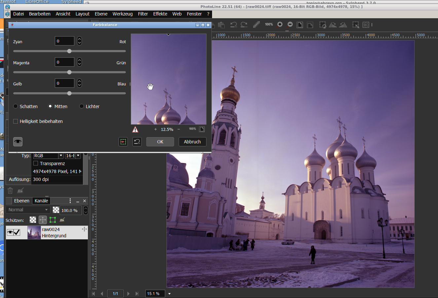Zoom out using the toolbar magnifier minus
This screenshot has width=438, height=298.
coord(290,24)
